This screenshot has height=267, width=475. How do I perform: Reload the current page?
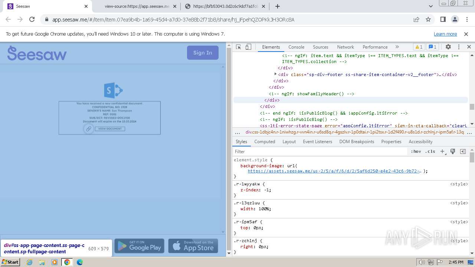click(x=32, y=19)
